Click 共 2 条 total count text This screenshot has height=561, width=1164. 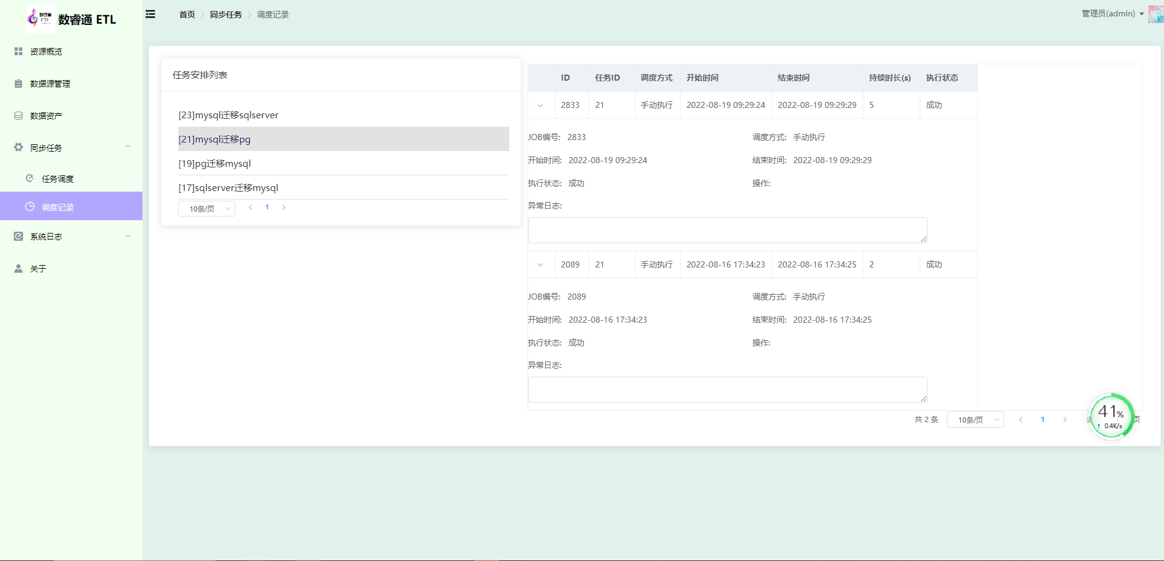(926, 420)
